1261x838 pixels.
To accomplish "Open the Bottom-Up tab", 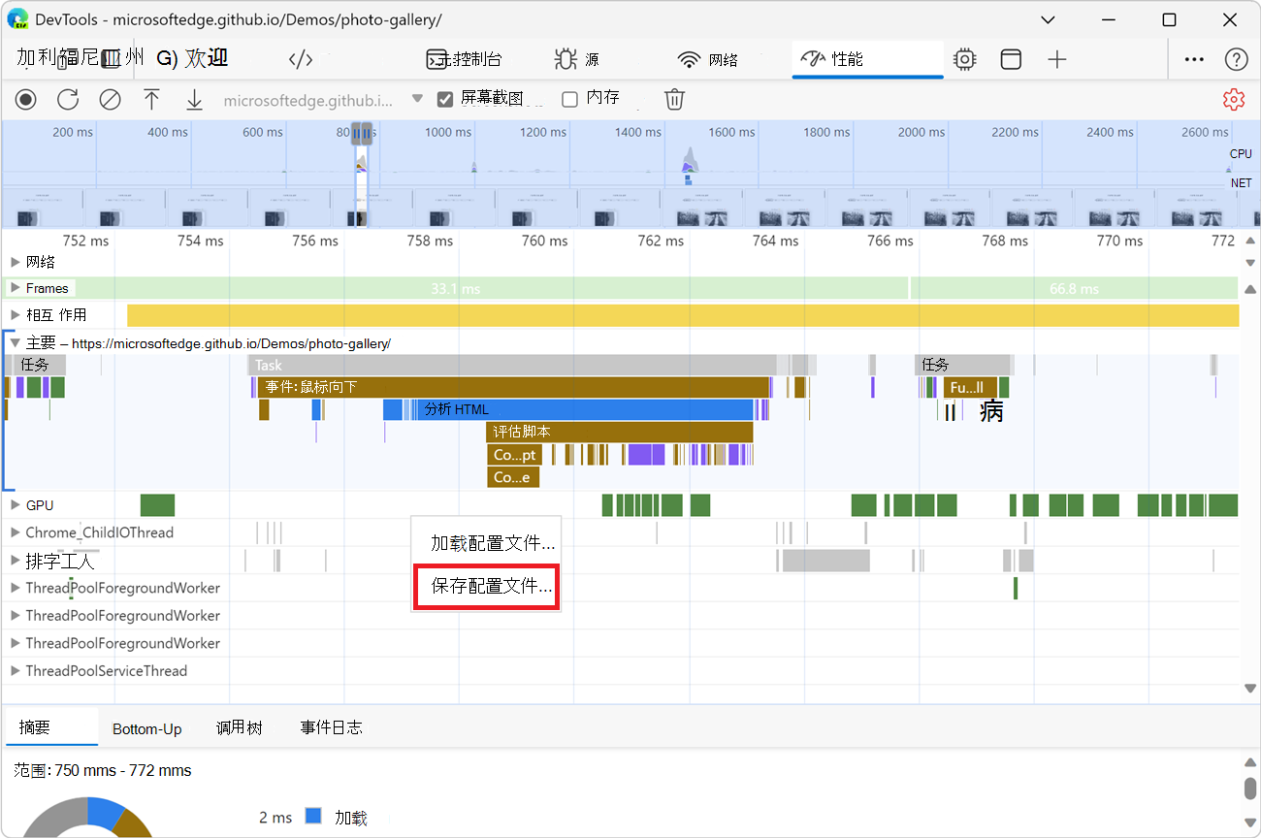I will pos(147,728).
